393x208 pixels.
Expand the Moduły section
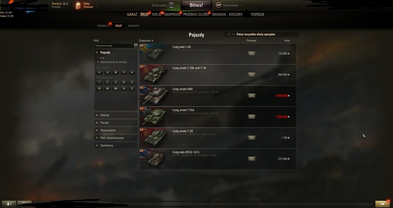tap(116, 115)
